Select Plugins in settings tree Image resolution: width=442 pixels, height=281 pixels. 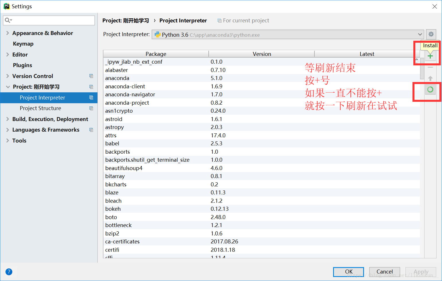click(x=22, y=65)
